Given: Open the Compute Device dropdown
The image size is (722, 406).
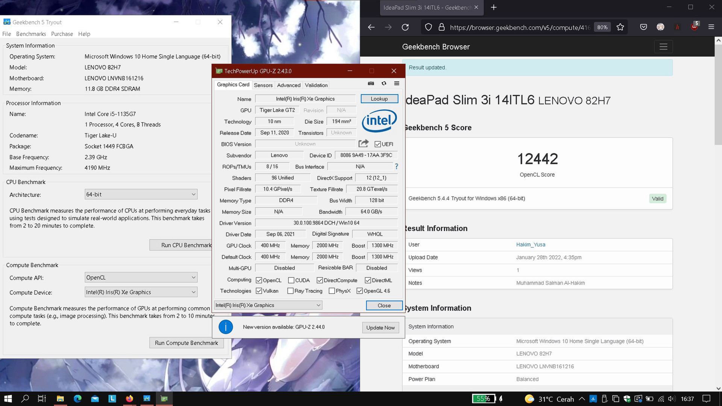Looking at the screenshot, I should [x=141, y=292].
